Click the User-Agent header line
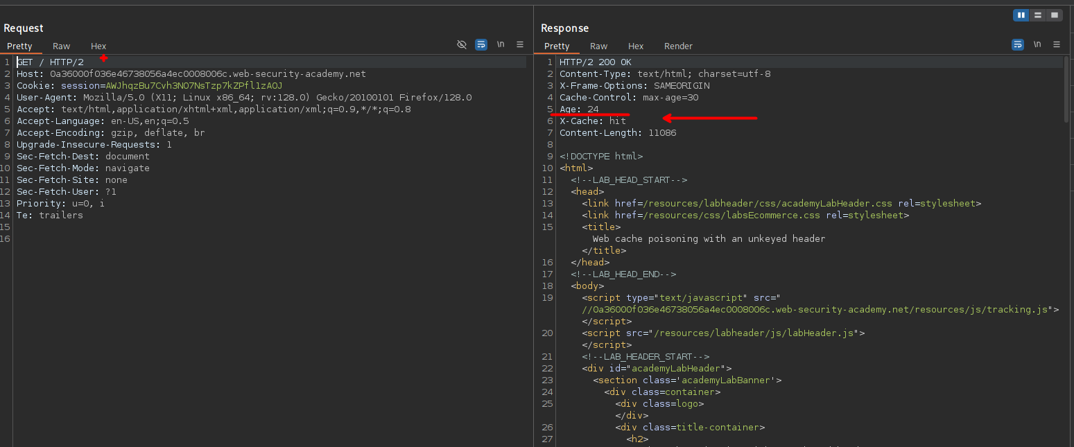The width and height of the screenshot is (1074, 447). point(244,98)
